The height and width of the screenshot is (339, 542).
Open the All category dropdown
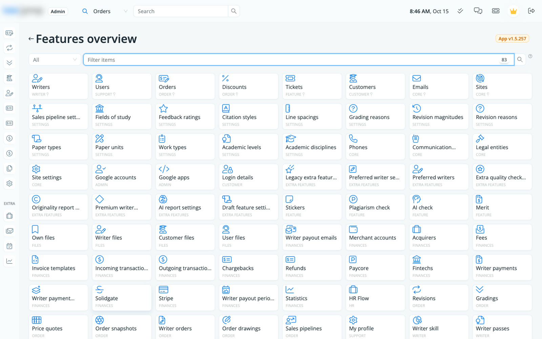[55, 60]
